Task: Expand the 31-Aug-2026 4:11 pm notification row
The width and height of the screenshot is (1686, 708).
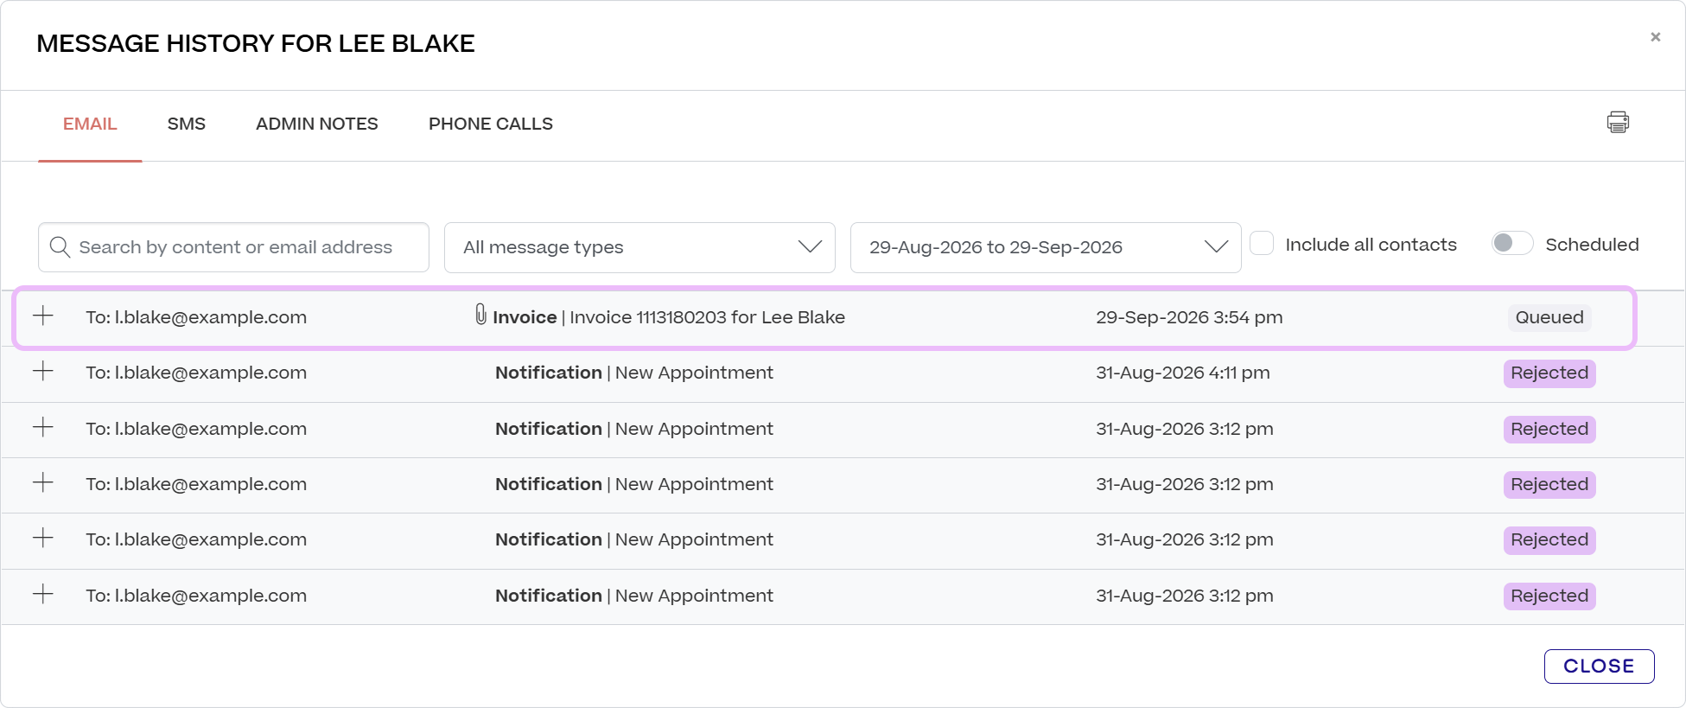Action: (43, 372)
